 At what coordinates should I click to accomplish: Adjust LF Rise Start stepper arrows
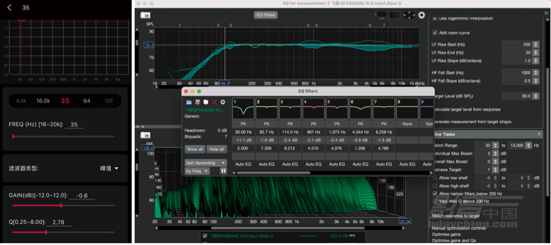point(535,44)
